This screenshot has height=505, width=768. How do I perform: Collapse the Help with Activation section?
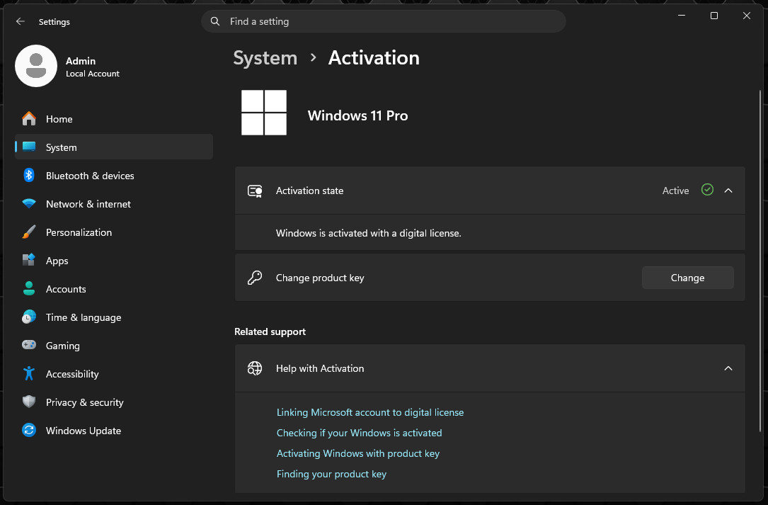pyautogui.click(x=728, y=368)
